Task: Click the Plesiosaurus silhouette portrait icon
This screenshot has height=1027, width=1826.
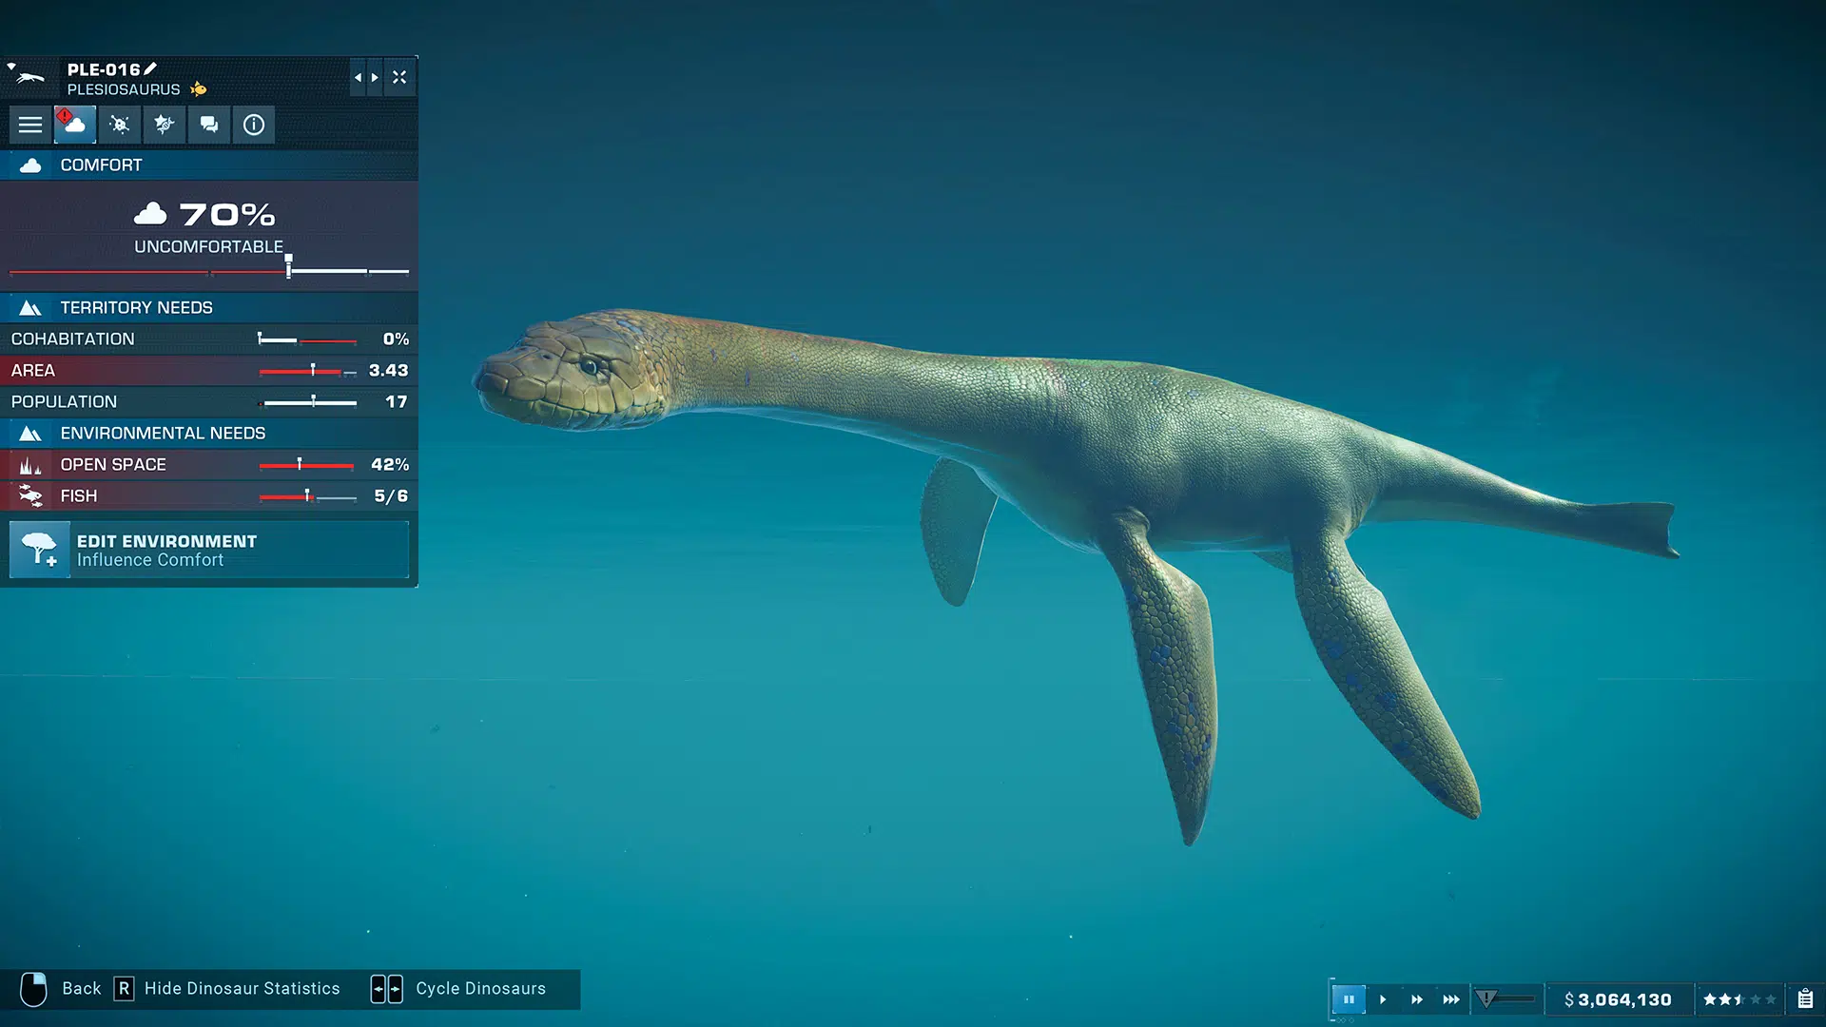Action: tap(31, 78)
